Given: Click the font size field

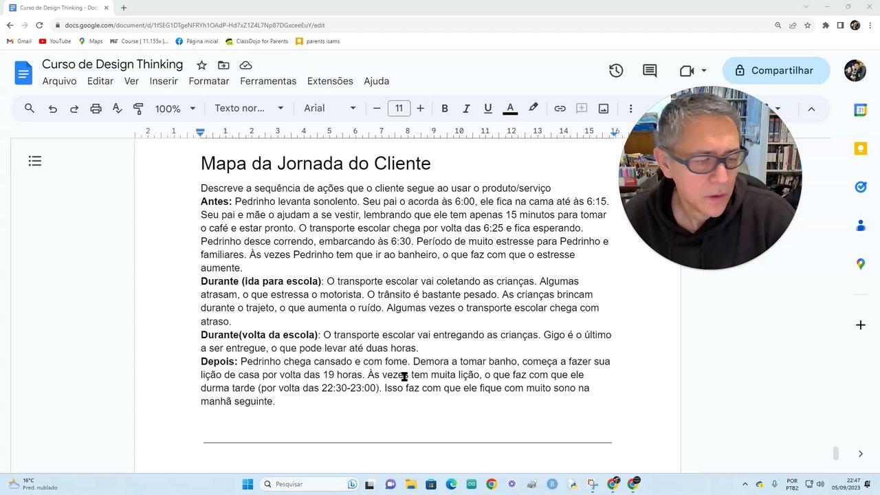Looking at the screenshot, I should pyautogui.click(x=399, y=109).
